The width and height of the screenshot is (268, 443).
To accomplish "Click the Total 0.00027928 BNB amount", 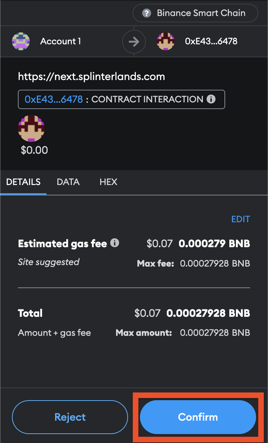I will (x=208, y=313).
